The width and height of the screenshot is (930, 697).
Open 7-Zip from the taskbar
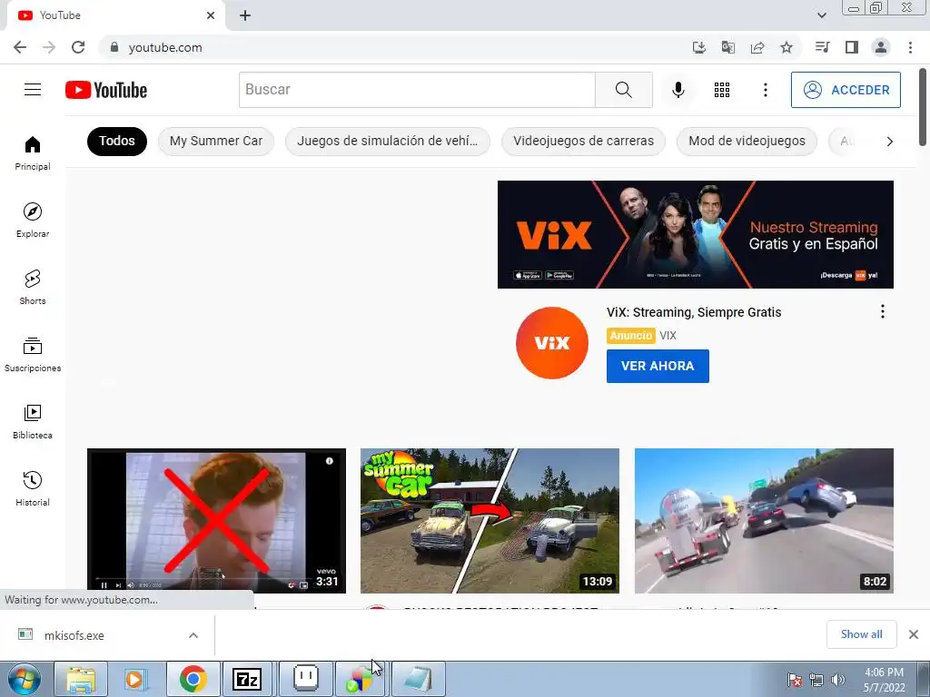247,679
